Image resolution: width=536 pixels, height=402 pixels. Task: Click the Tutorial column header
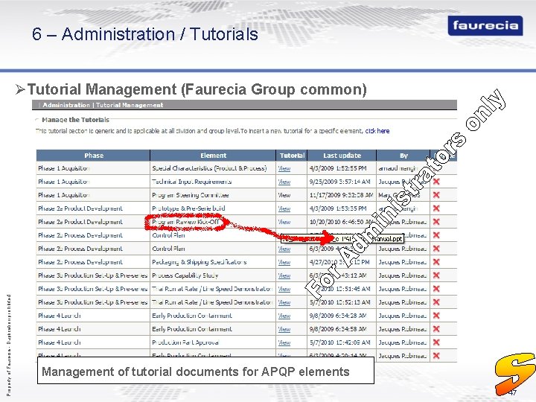pos(292,155)
